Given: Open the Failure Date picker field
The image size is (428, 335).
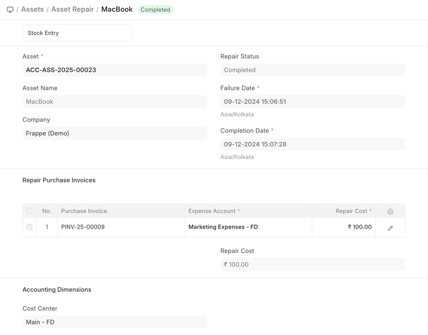Looking at the screenshot, I should click(x=312, y=102).
